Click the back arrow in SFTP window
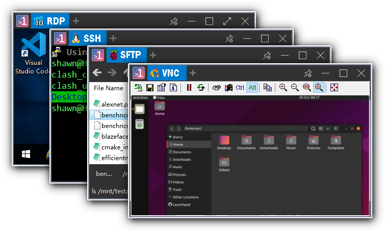The width and height of the screenshot is (386, 232). pyautogui.click(x=97, y=72)
